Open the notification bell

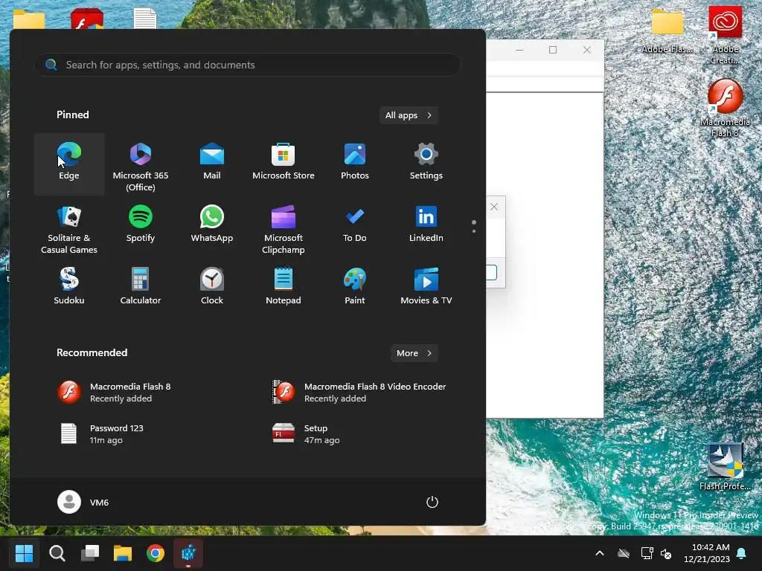(x=742, y=553)
